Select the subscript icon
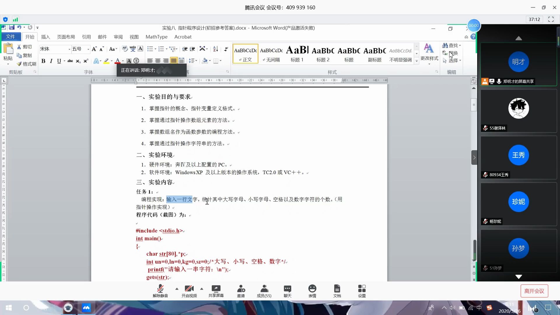Image resolution: width=560 pixels, height=315 pixels. coord(78,61)
